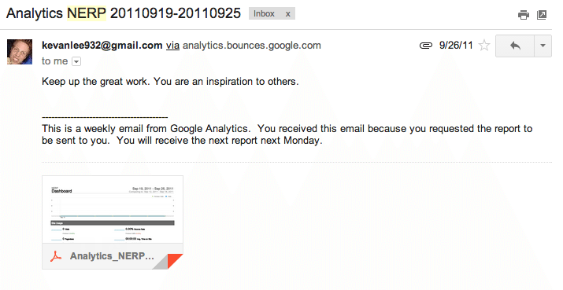563x290 pixels.
Task: Click the analytics.bounces.google.com domain text
Action: coord(252,46)
